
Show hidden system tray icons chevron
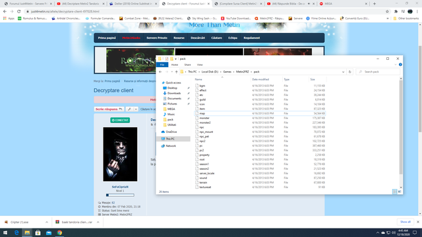tap(377, 232)
